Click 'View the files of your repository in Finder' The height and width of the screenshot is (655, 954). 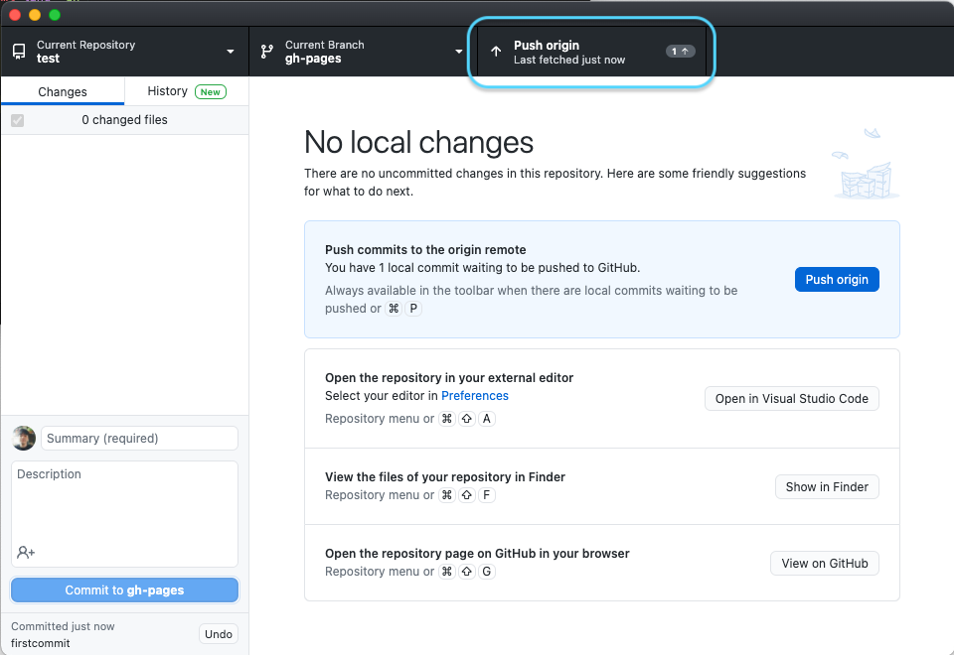445,477
